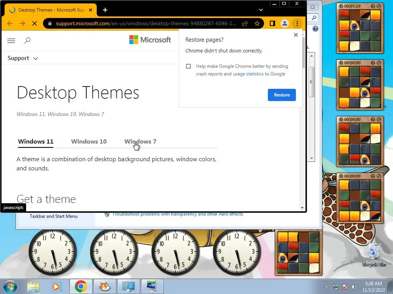Click the Chrome page scrollbar thumb
Image resolution: width=393 pixels, height=294 pixels.
(x=304, y=52)
